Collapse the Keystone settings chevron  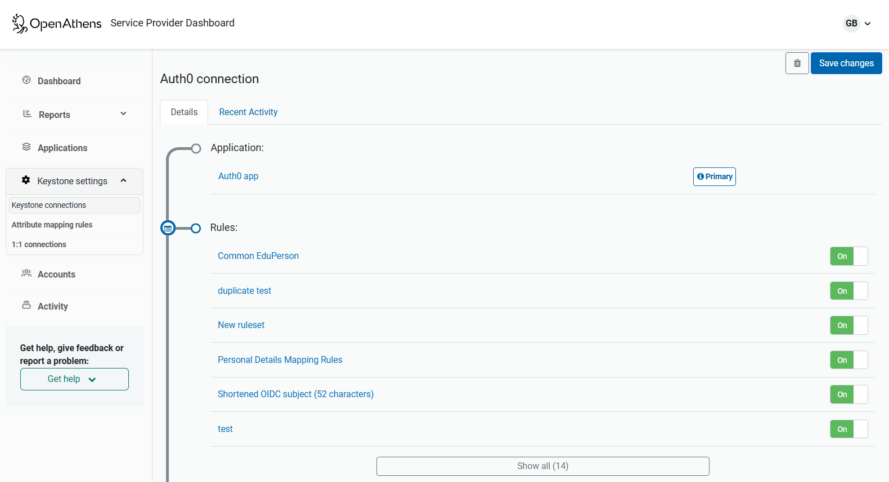pos(123,180)
